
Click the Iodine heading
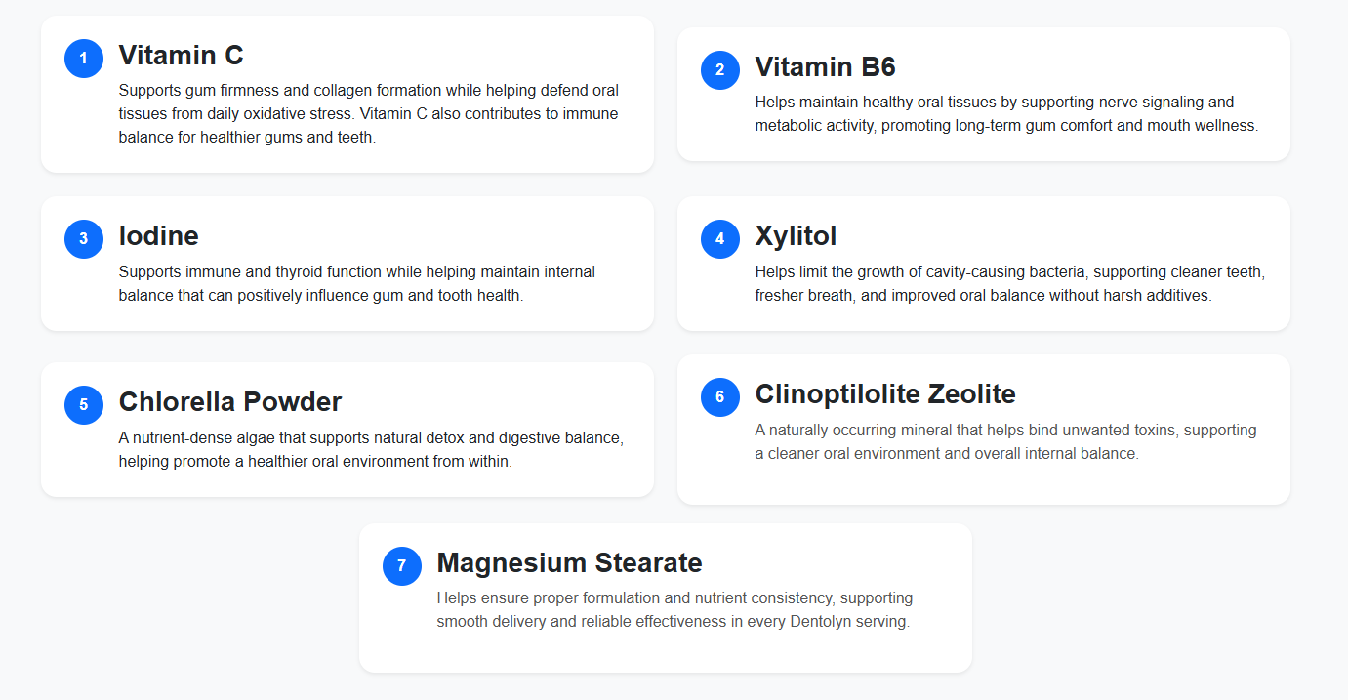pyautogui.click(x=158, y=235)
